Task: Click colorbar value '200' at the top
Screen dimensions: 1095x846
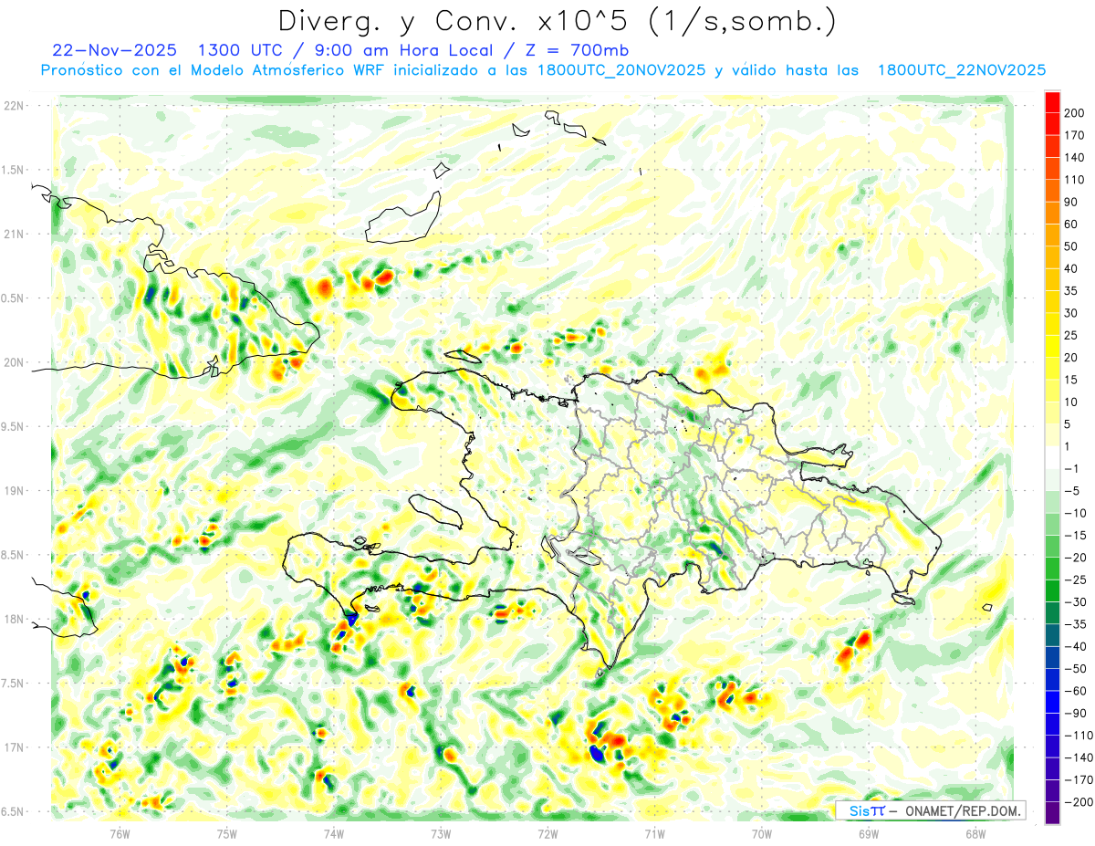Action: tap(1074, 113)
